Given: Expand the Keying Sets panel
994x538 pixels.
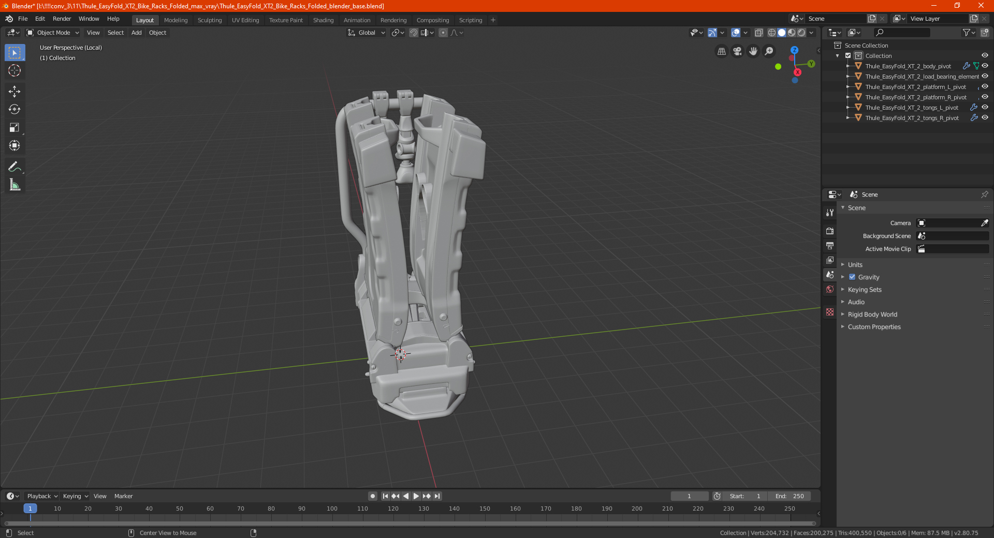Looking at the screenshot, I should [865, 290].
